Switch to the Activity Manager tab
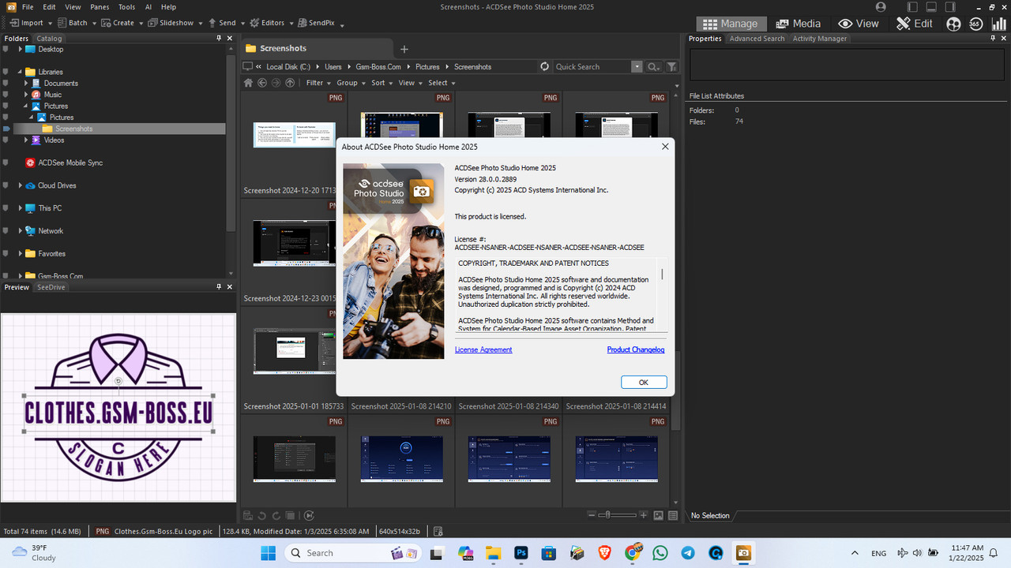 [820, 39]
